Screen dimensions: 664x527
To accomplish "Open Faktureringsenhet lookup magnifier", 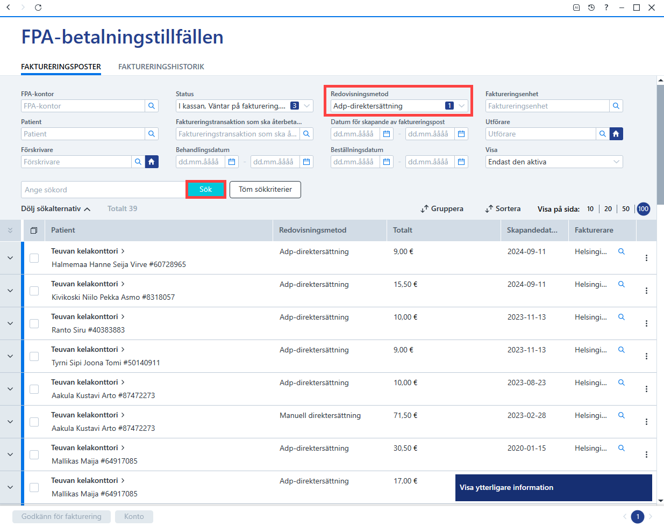I will 616,106.
